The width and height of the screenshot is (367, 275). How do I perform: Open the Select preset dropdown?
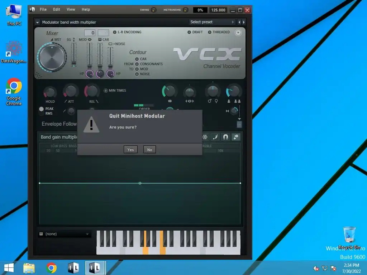[212, 22]
